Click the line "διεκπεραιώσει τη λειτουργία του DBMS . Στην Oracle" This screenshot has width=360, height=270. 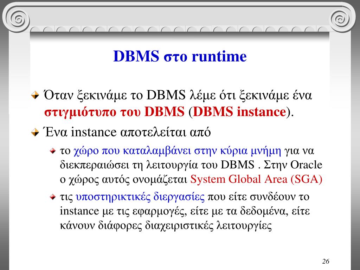(191, 165)
